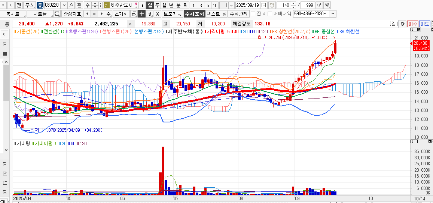Click the stock info 'i' icon
433x203 pixels.
(x=142, y=5)
